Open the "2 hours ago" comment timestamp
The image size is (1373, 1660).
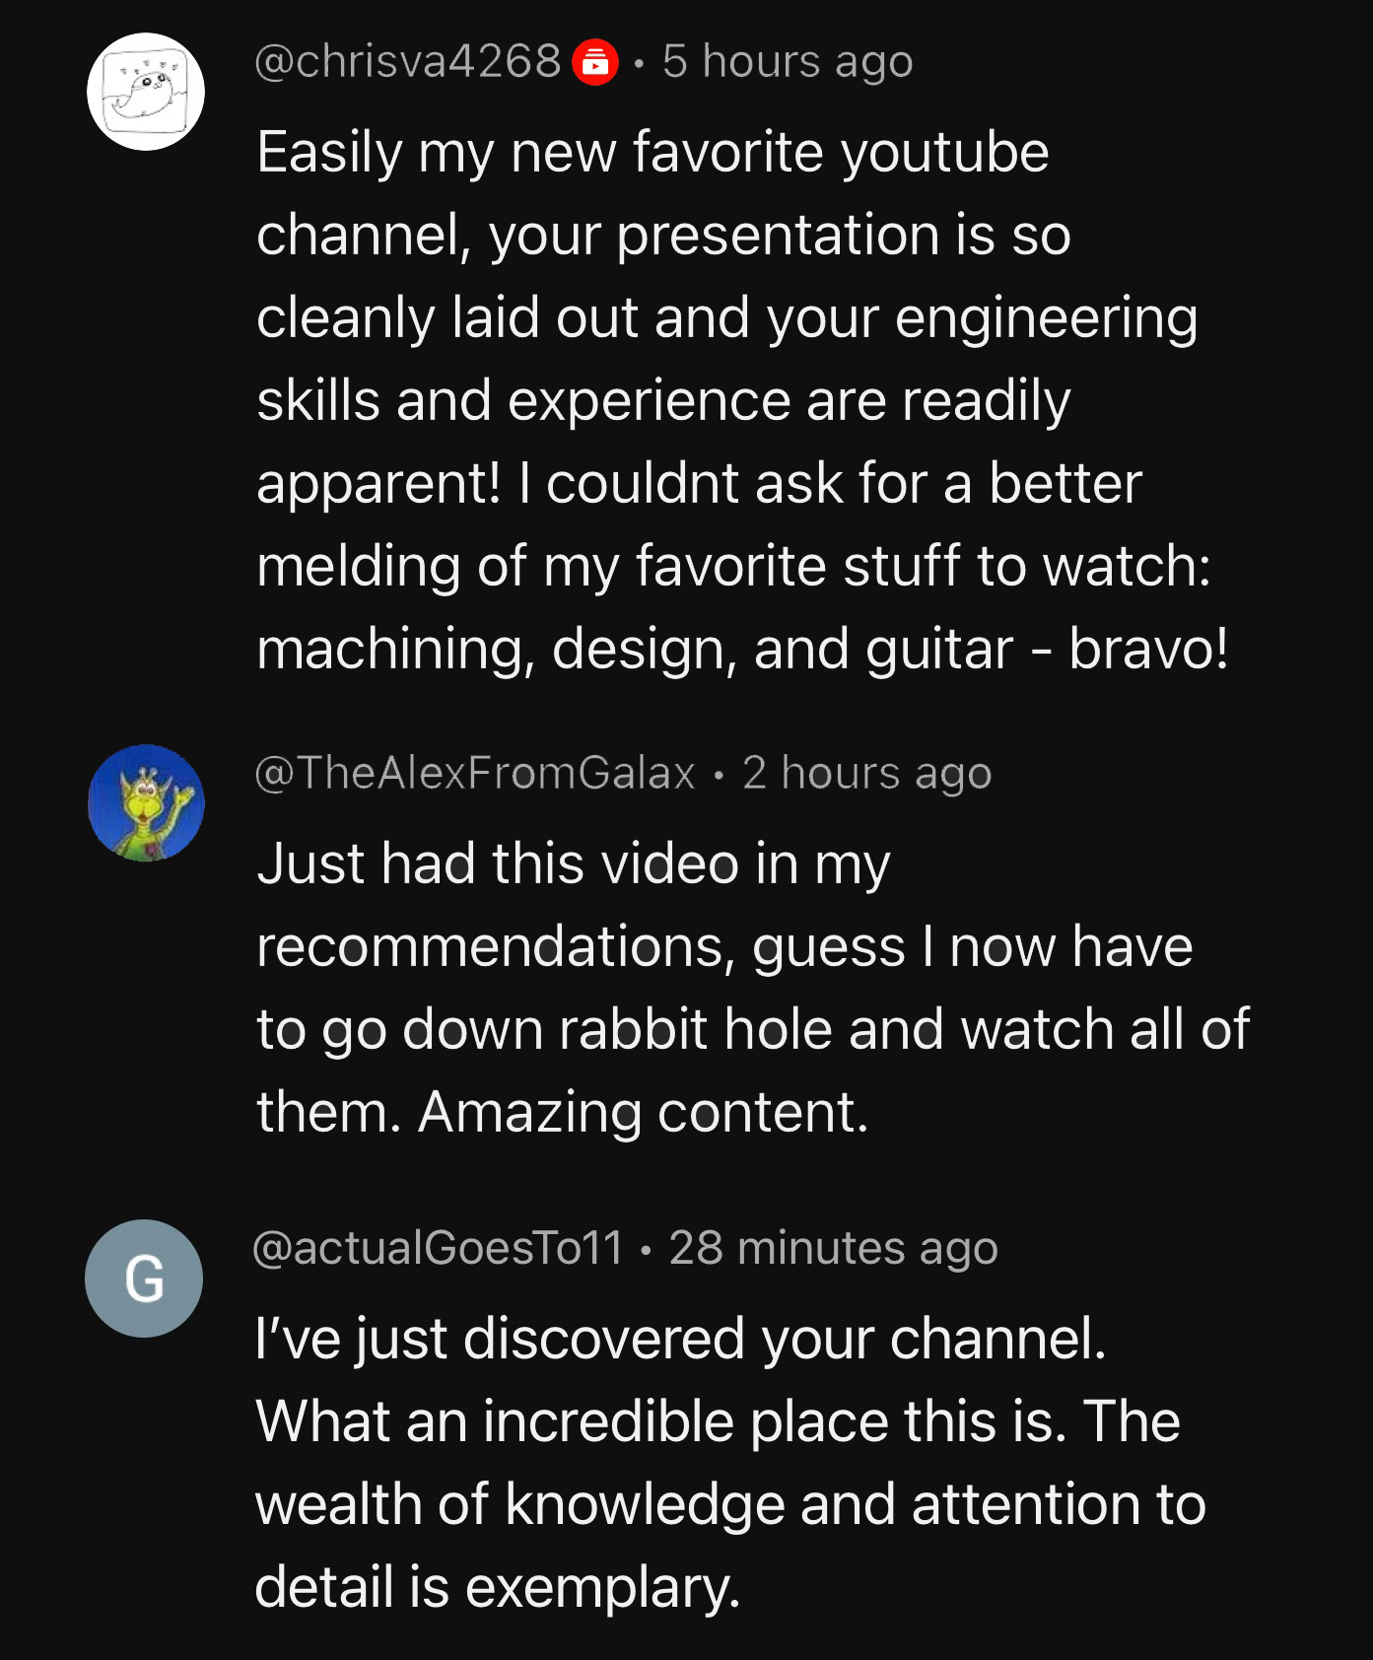(866, 773)
